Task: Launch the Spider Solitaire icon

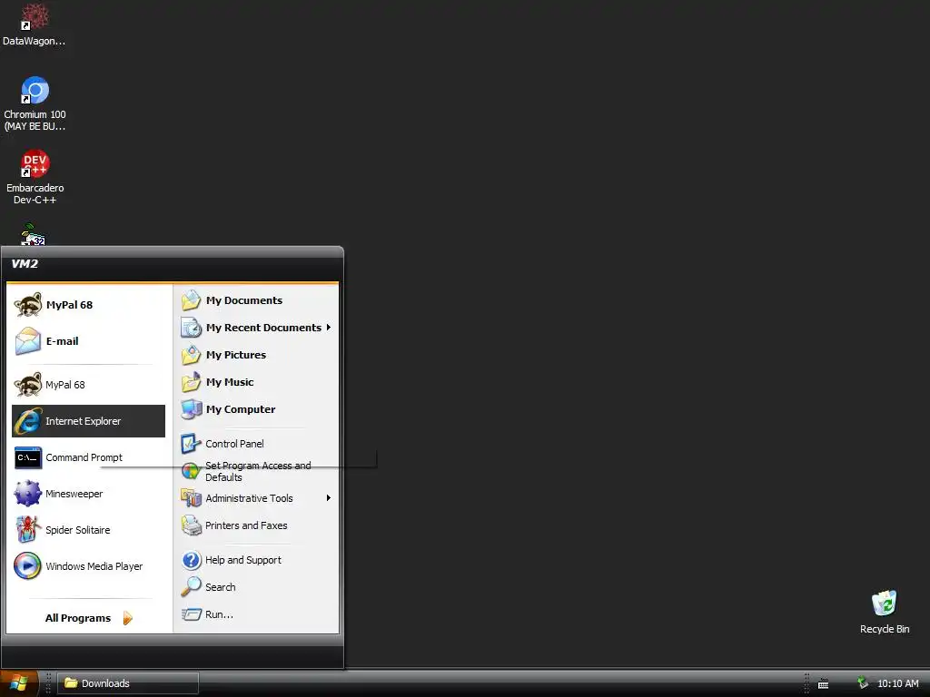Action: pyautogui.click(x=28, y=530)
